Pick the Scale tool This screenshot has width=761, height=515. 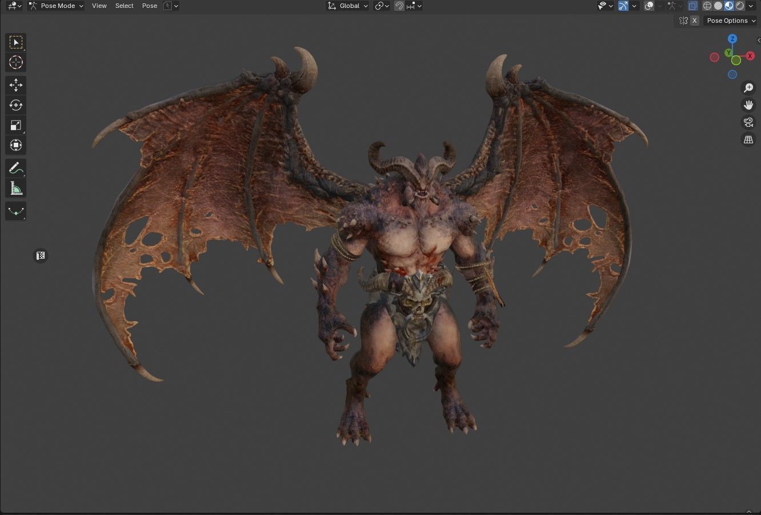[x=15, y=125]
